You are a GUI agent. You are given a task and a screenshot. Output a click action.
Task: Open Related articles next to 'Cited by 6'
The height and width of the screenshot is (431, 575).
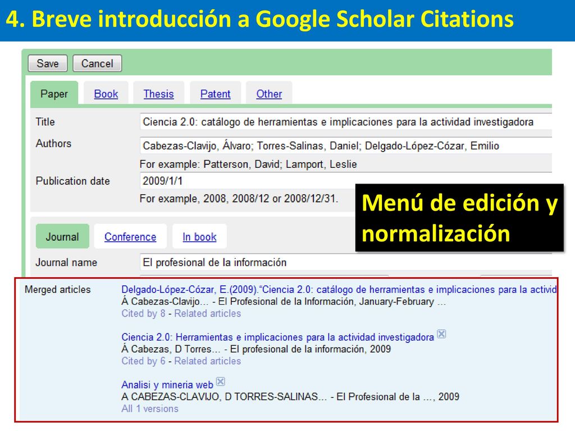tap(208, 361)
